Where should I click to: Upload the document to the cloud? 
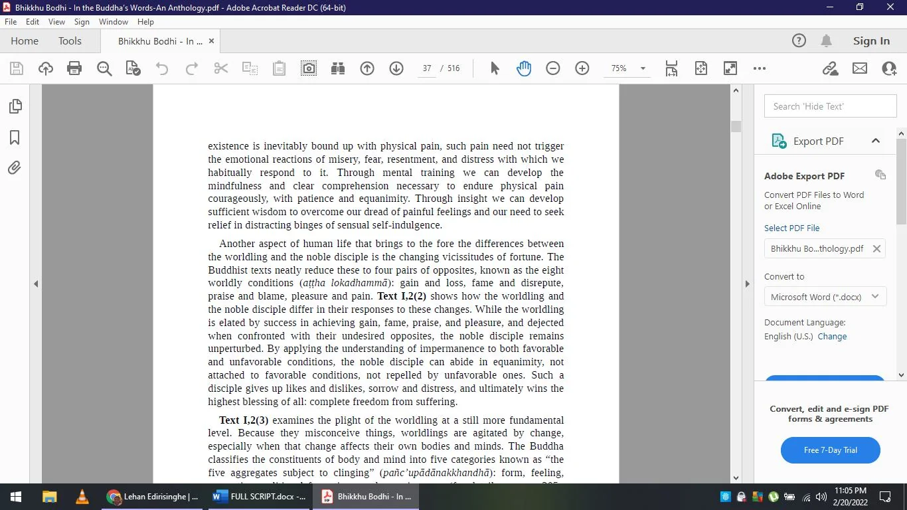[x=46, y=68]
